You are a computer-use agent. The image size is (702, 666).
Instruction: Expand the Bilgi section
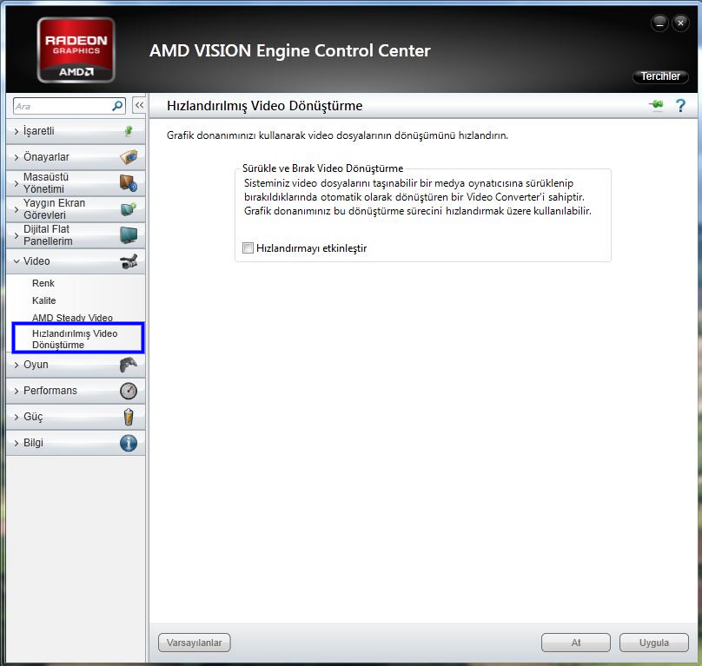[76, 443]
